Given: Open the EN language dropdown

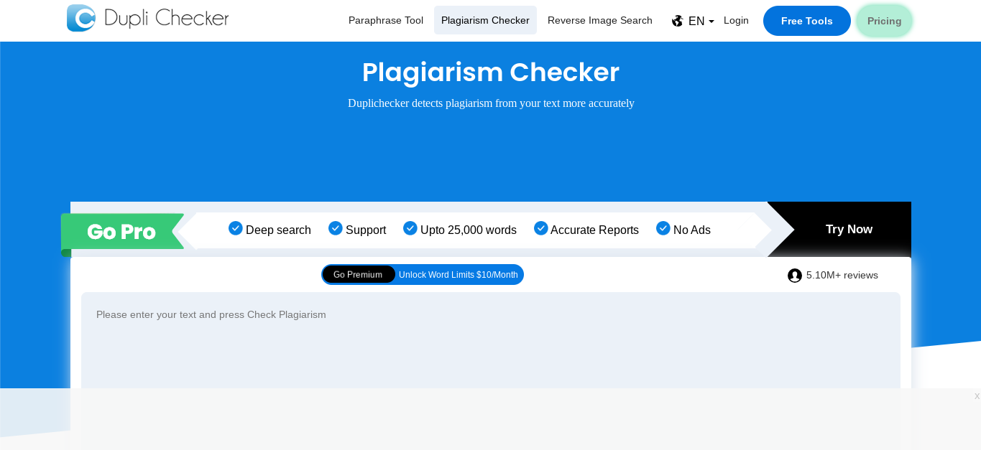Looking at the screenshot, I should coord(701,21).
